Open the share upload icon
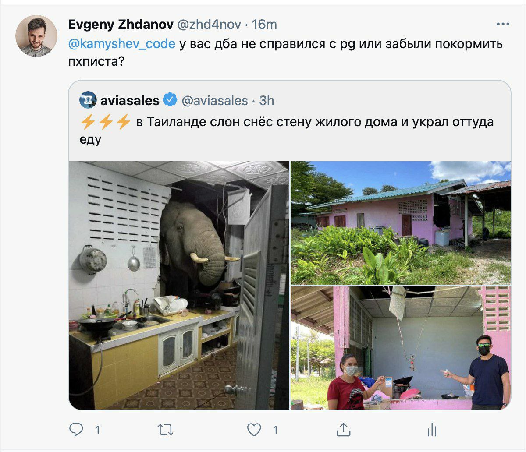Screen dimensions: 526x452 click(x=343, y=430)
